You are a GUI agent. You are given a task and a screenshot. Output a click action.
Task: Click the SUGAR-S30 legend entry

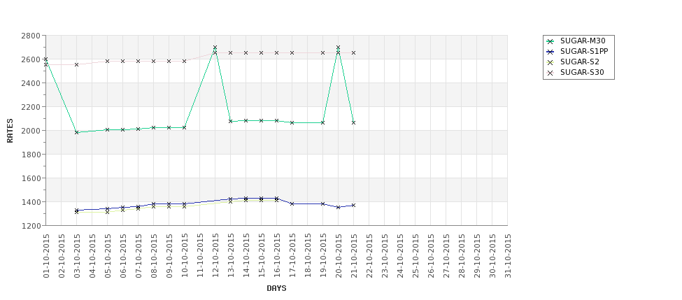575,73
